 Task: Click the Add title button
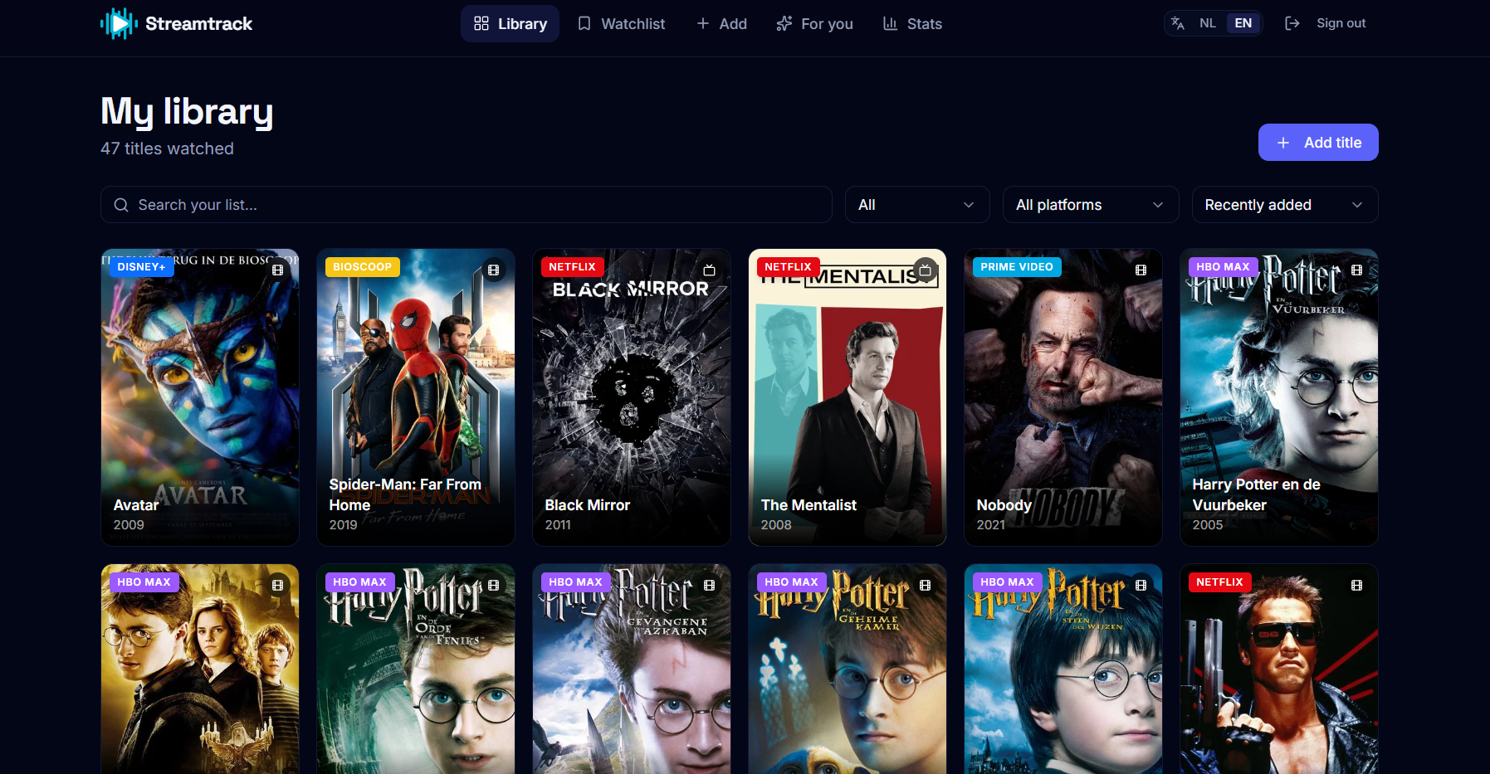(1318, 143)
